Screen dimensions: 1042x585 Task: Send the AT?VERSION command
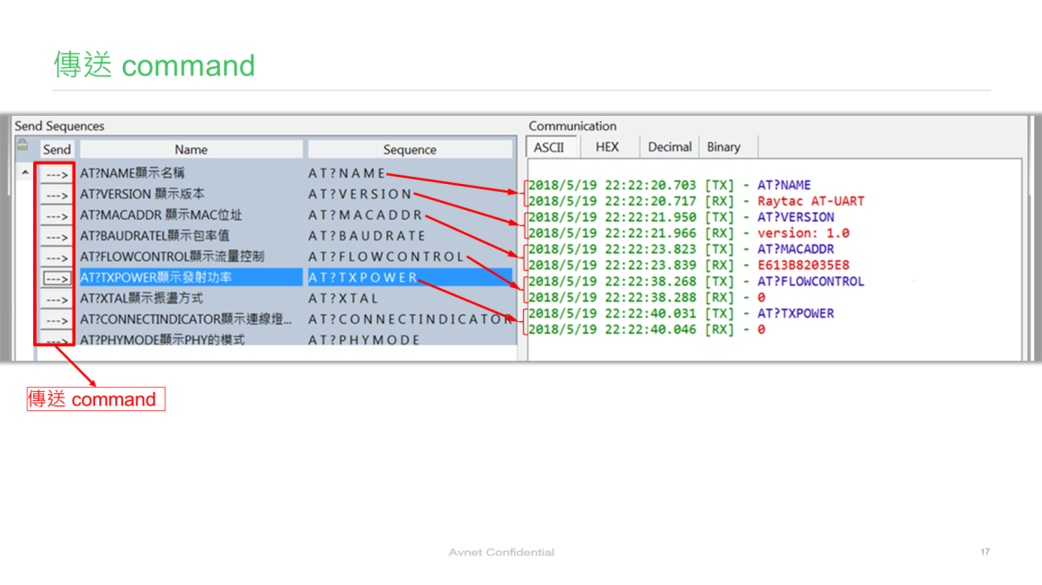point(56,195)
